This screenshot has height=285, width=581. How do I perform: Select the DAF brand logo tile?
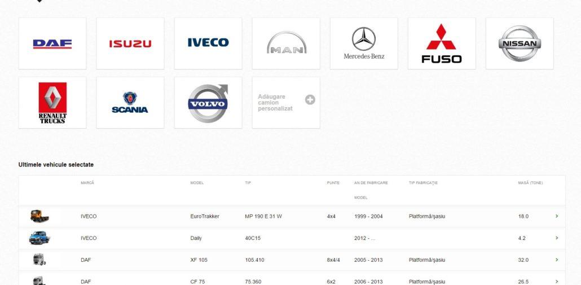(52, 43)
